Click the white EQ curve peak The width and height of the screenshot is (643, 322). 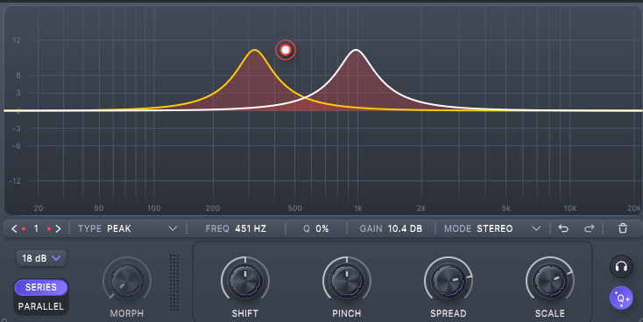(356, 51)
